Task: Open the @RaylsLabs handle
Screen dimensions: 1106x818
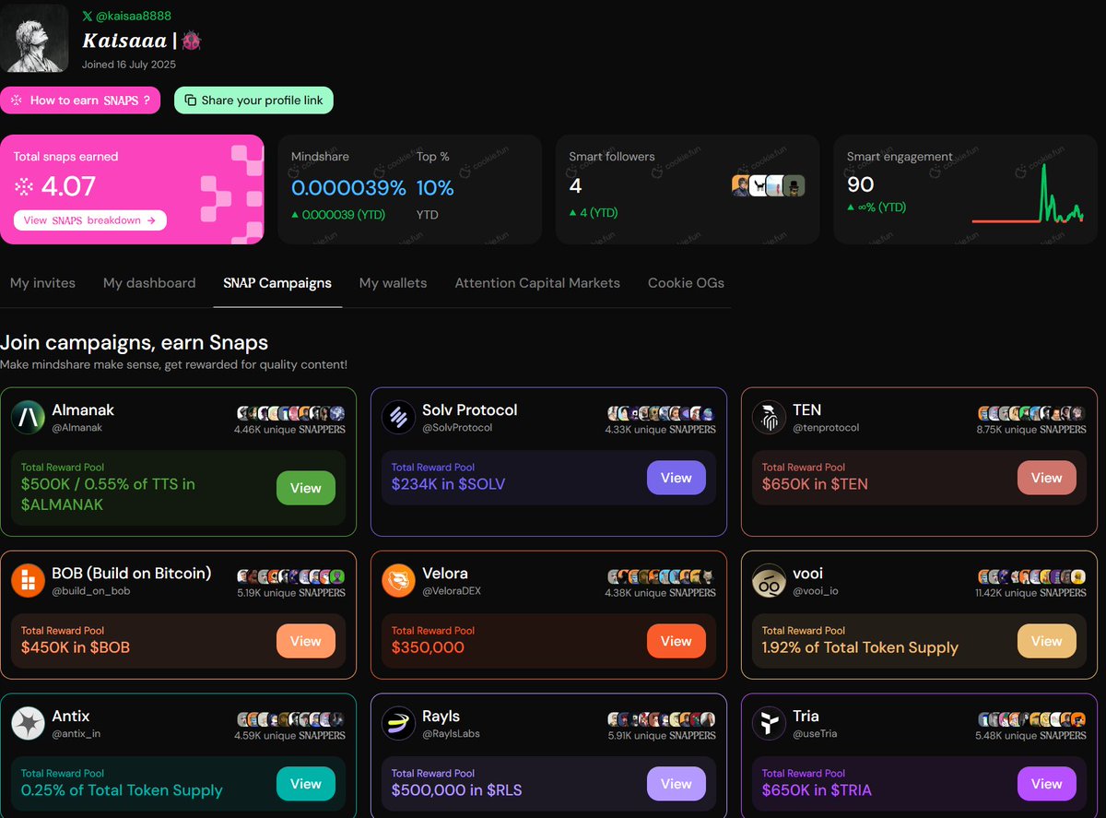Action: 451,734
